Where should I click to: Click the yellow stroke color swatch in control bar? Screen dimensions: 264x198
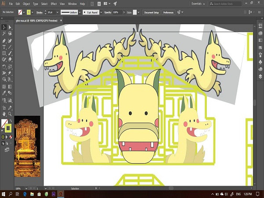click(x=29, y=12)
